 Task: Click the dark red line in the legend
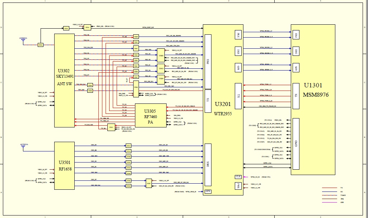click(330, 199)
